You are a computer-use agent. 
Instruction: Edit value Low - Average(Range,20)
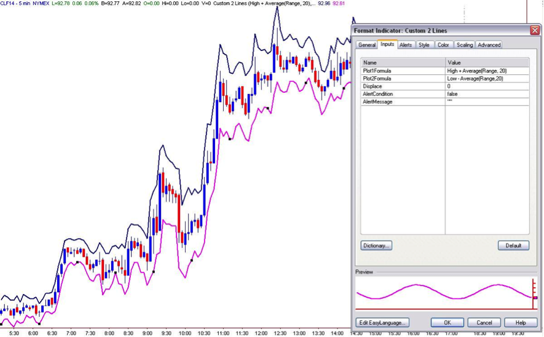pyautogui.click(x=487, y=79)
